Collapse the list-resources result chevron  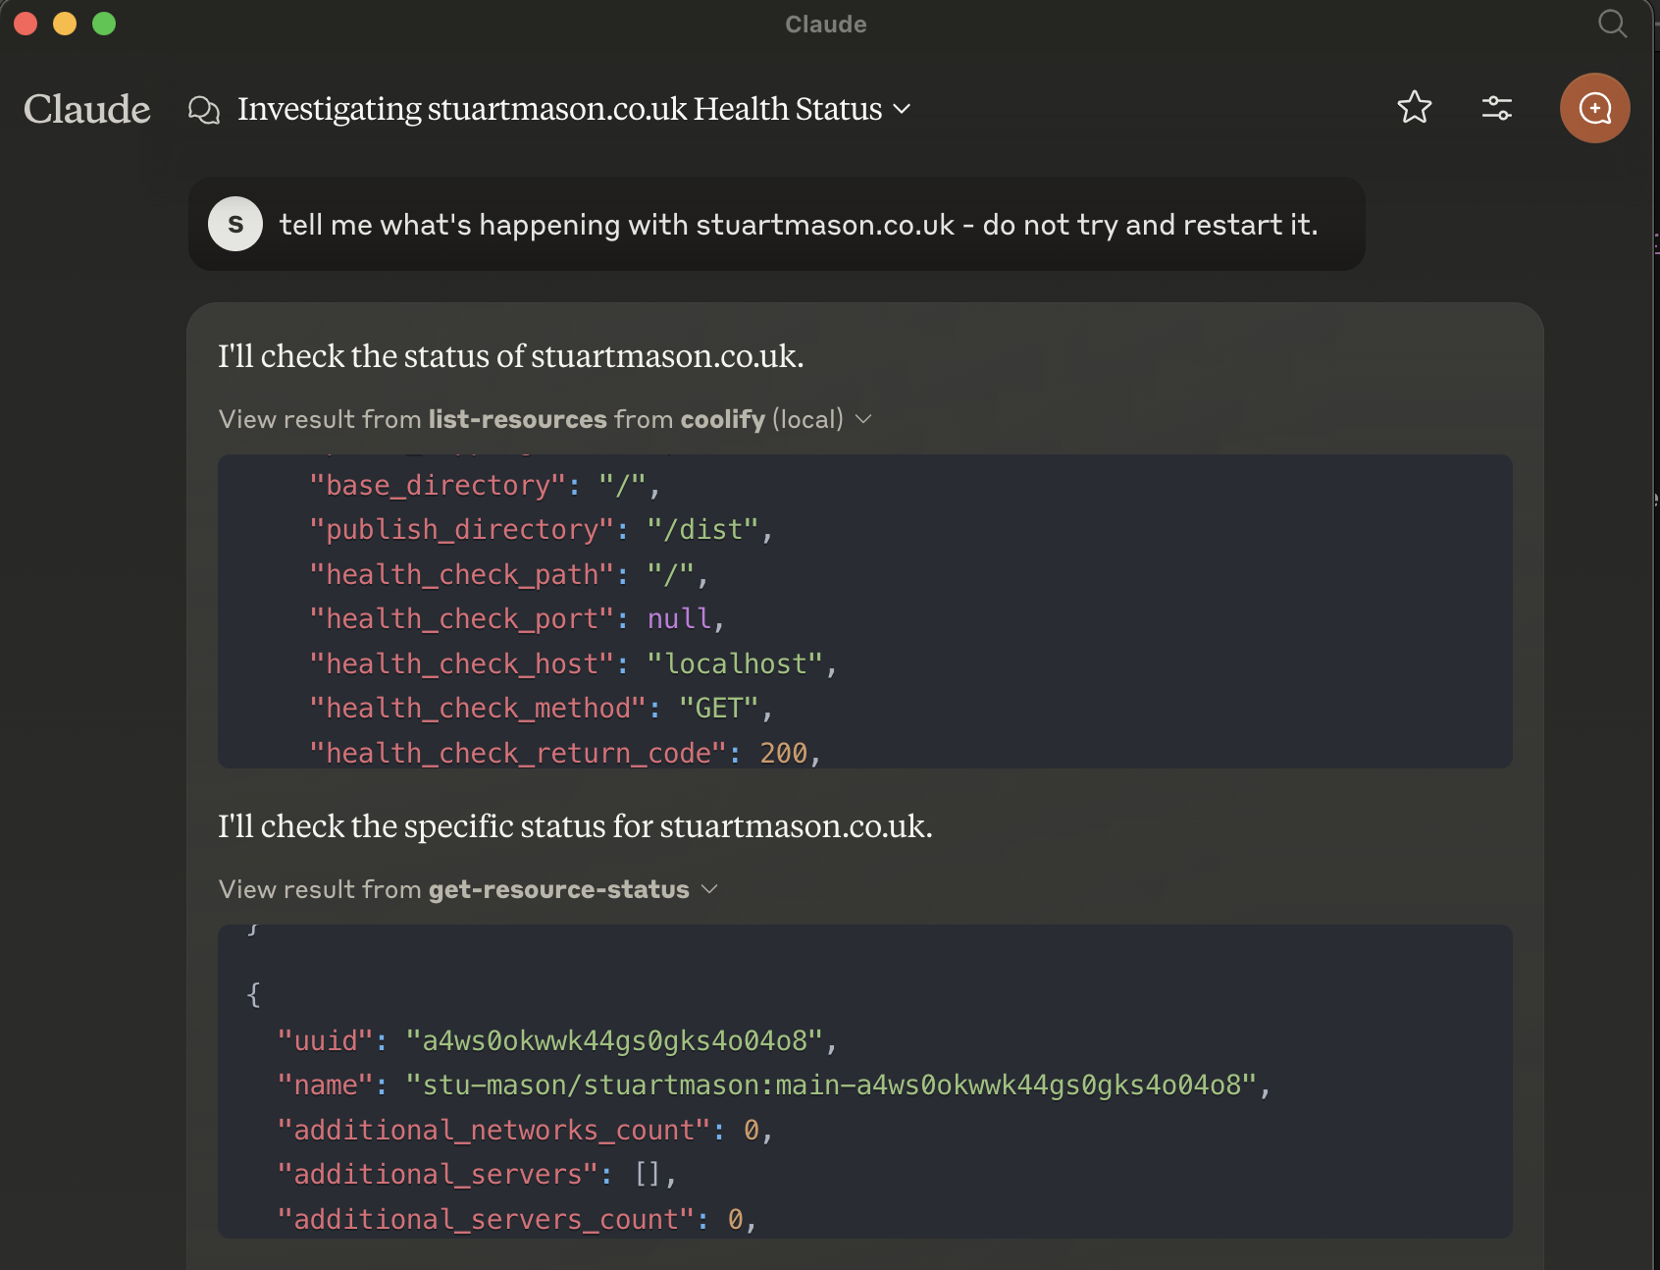[x=863, y=419]
